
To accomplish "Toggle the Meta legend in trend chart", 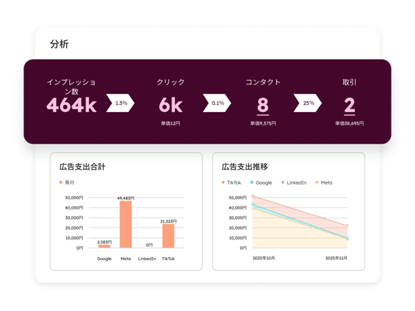I will (x=324, y=182).
